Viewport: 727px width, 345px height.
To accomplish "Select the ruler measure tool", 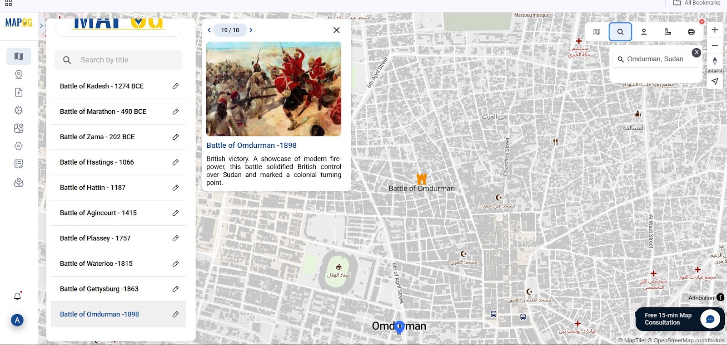I will (x=667, y=32).
